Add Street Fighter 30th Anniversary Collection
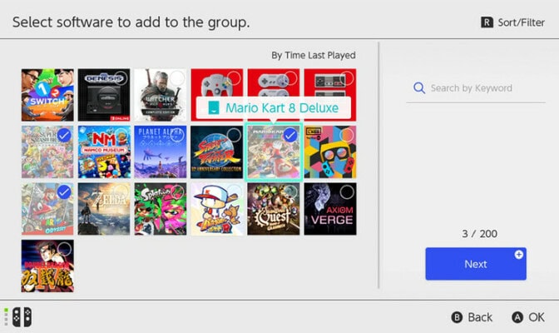The image size is (559, 333). (217, 152)
